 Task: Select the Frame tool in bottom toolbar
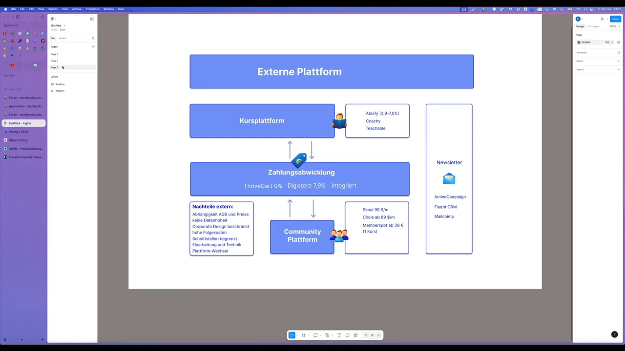(x=303, y=335)
